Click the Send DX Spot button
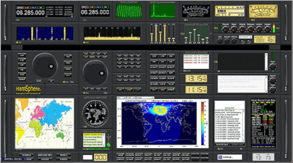The image size is (293, 163). click(x=222, y=144)
